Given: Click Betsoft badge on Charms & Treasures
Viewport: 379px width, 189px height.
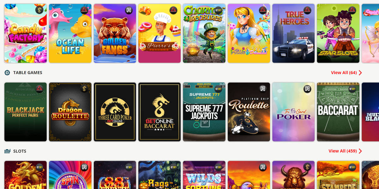Looking at the screenshot, I should [218, 10].
